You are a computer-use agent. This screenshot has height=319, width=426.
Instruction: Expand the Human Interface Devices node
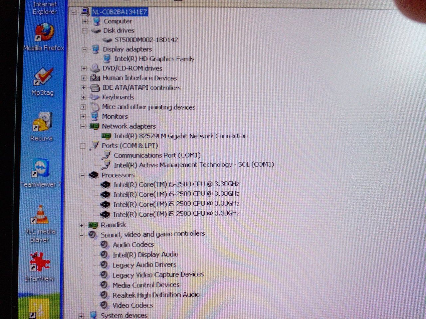(84, 78)
